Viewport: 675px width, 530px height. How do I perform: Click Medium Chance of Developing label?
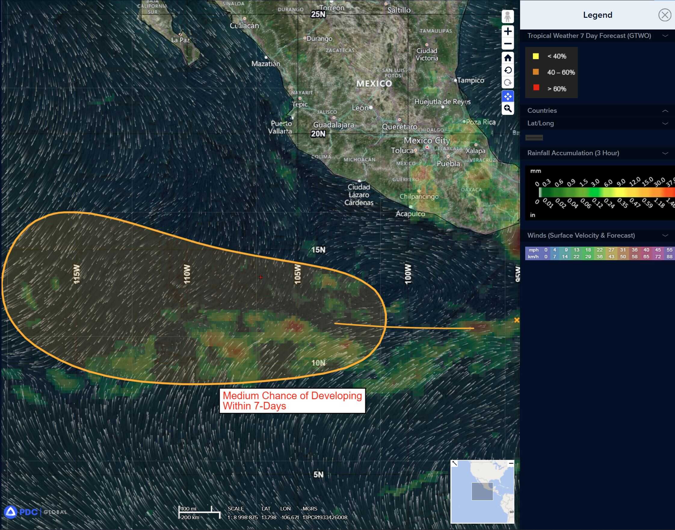292,401
